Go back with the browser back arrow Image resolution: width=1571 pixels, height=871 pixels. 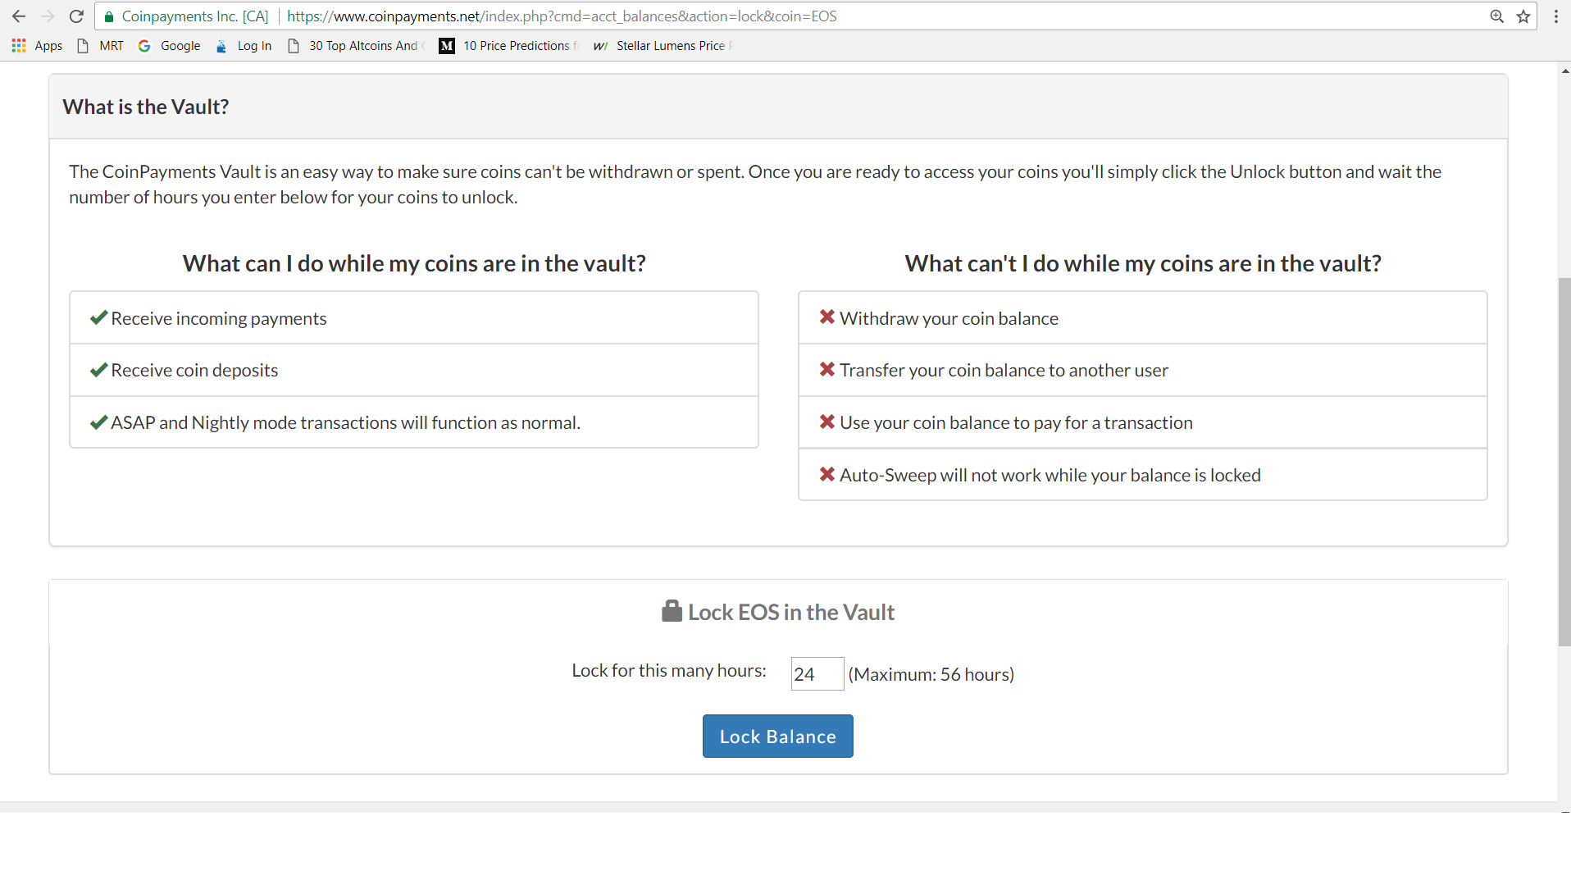tap(19, 16)
